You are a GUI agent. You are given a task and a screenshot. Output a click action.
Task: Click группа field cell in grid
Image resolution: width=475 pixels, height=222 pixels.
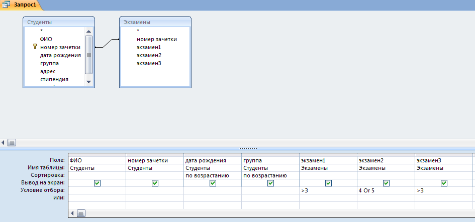click(270, 160)
